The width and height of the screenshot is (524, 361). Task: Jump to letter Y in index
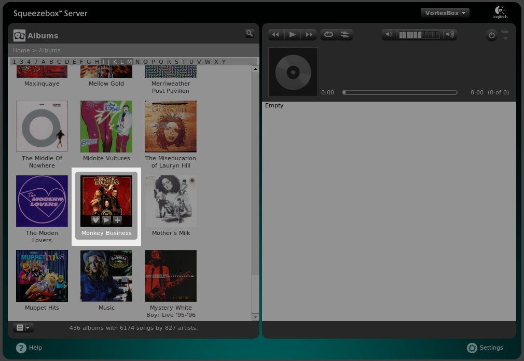224,62
